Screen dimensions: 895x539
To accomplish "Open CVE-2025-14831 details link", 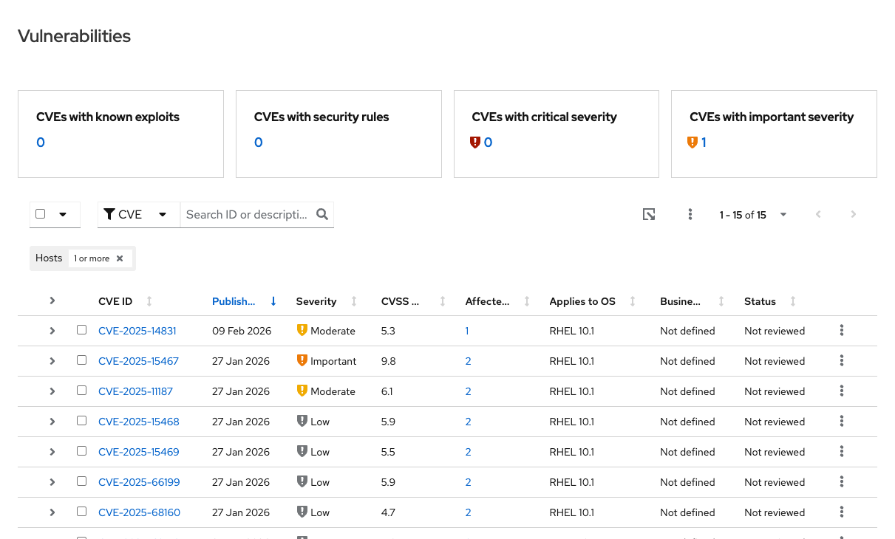I will click(x=137, y=331).
